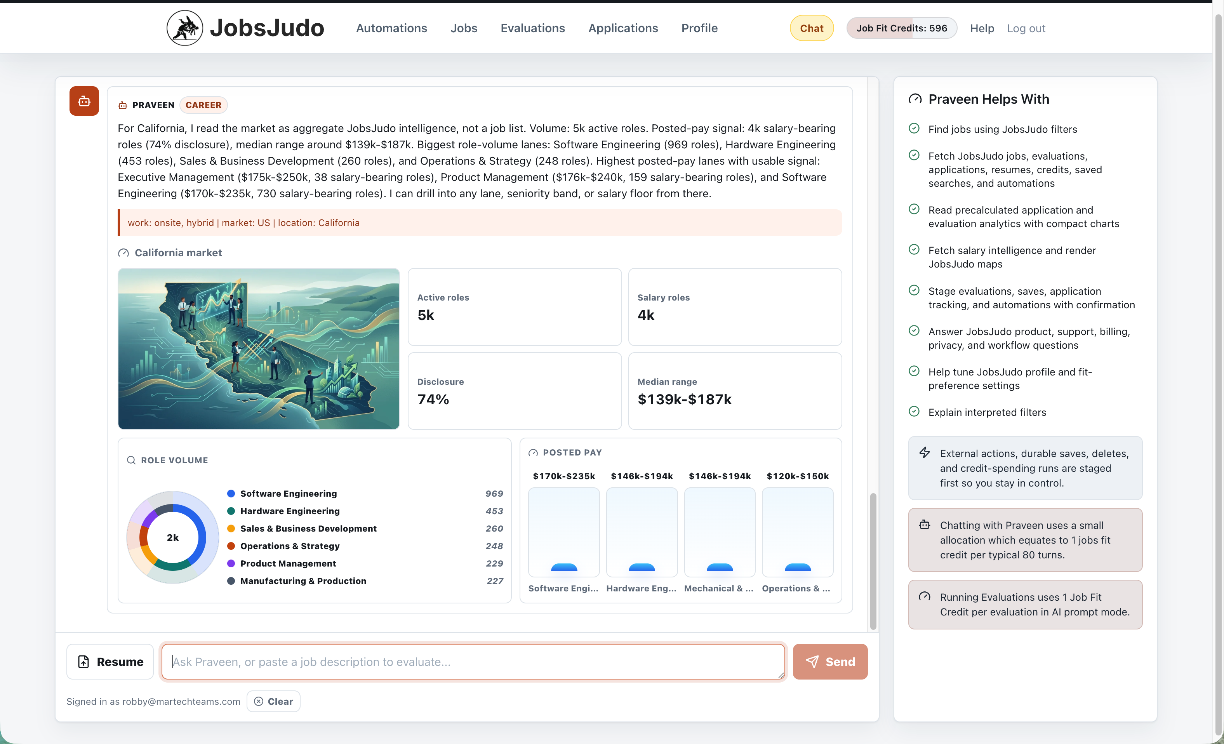Click the $120k-$150k pay label

797,476
